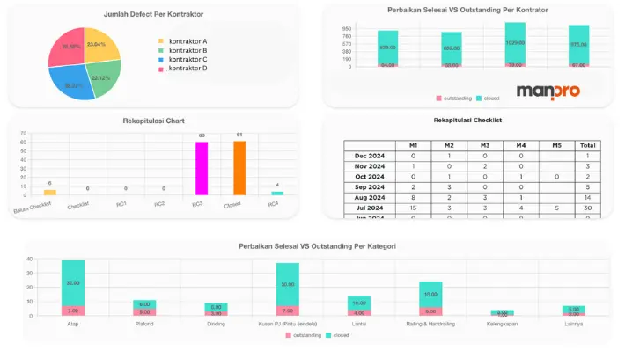
Task: Select the Oct 2024 row label
Action: pos(370,177)
